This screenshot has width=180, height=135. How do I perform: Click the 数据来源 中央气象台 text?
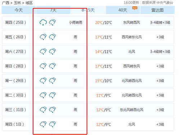pos(158,3)
